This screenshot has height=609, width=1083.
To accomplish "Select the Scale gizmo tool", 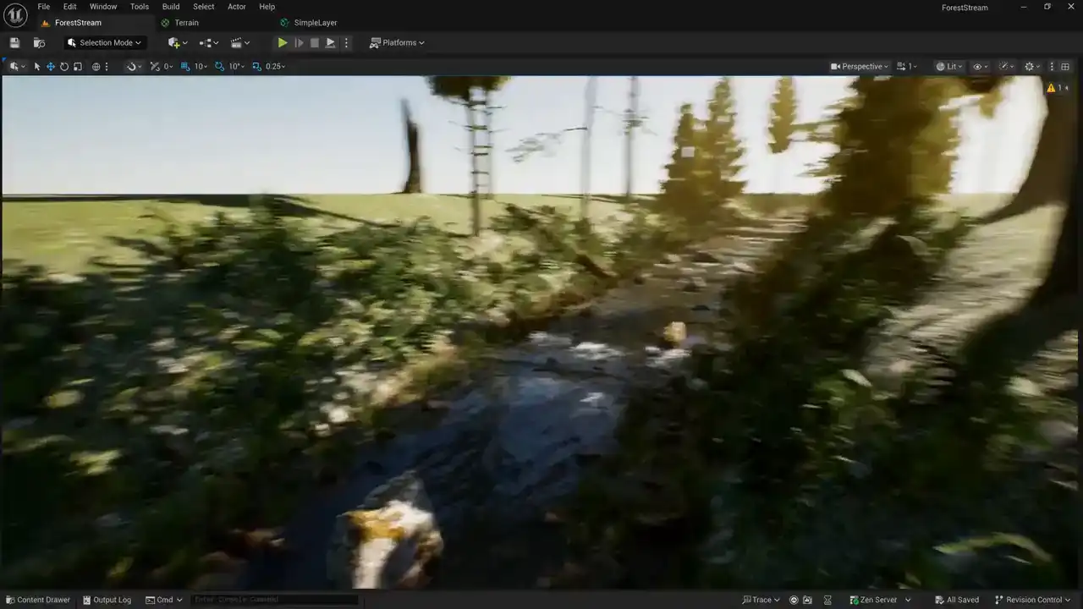I will pos(78,66).
